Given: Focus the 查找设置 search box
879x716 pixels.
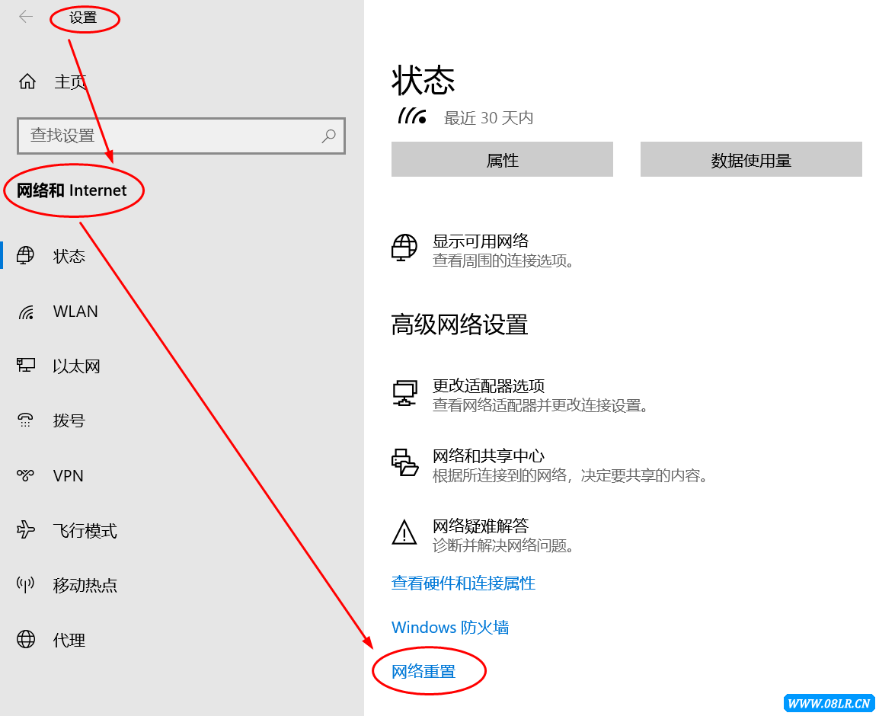Looking at the screenshot, I should point(181,136).
